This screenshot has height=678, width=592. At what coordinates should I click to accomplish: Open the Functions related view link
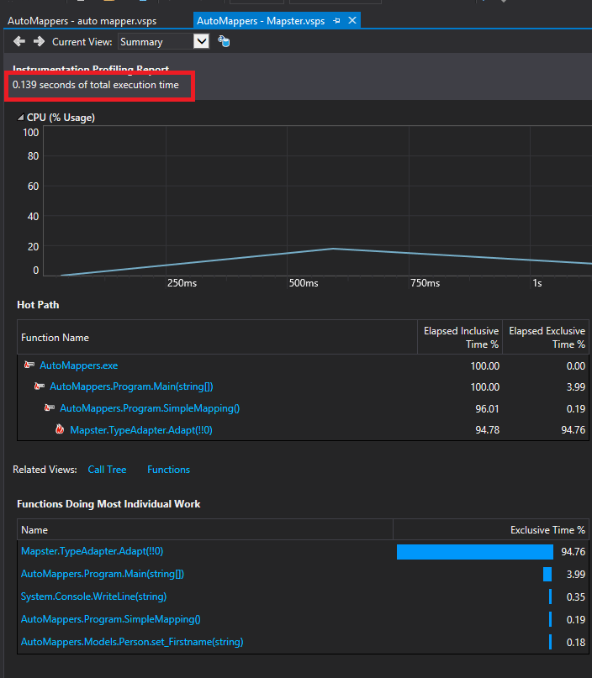(168, 470)
